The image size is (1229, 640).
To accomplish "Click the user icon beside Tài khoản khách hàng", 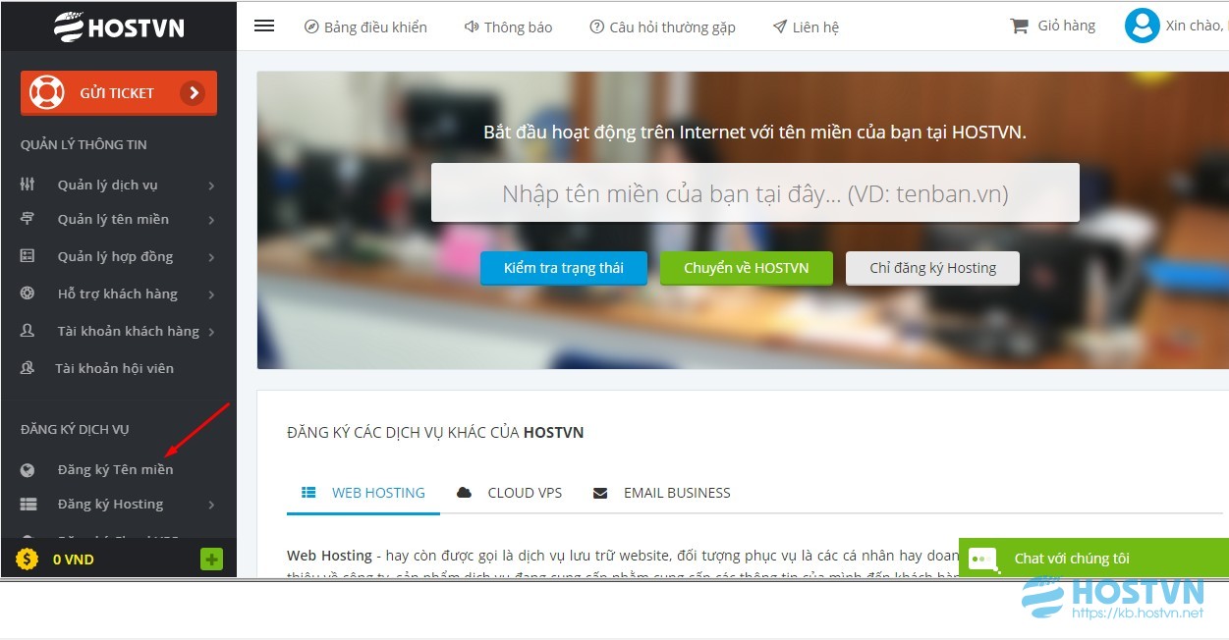I will click(x=28, y=331).
